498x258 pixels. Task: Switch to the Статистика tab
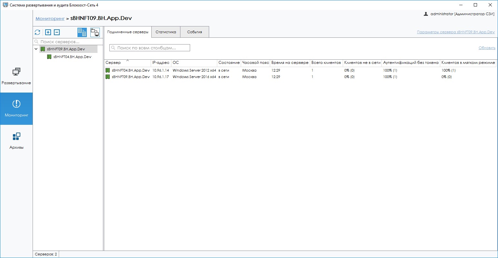(x=166, y=32)
